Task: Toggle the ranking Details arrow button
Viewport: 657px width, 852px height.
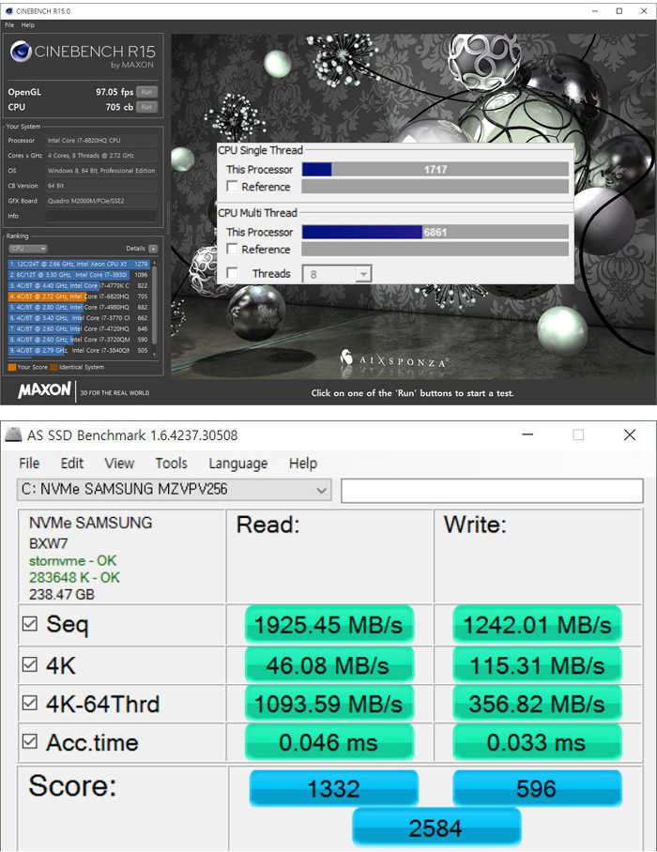Action: pos(153,249)
